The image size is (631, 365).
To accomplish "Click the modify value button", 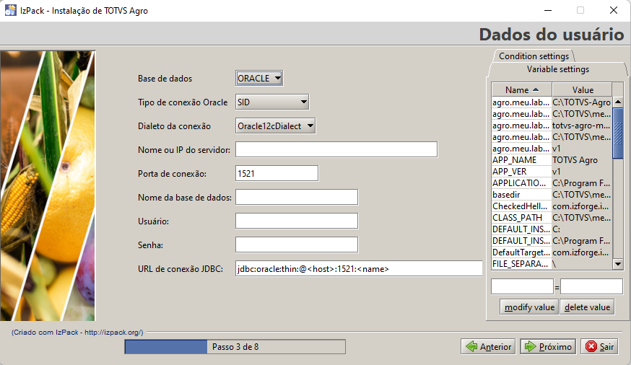I will [x=529, y=307].
